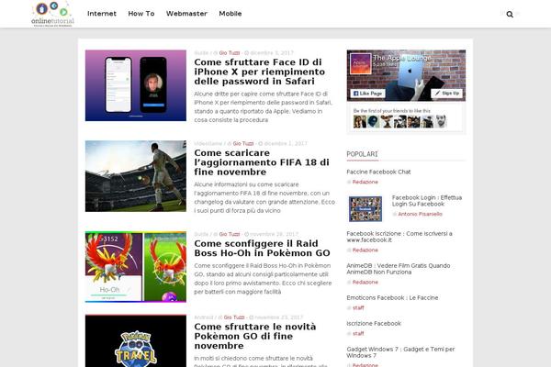Click Redazione under Faccine Facebook Chat
The width and height of the screenshot is (551, 367).
pyautogui.click(x=365, y=182)
